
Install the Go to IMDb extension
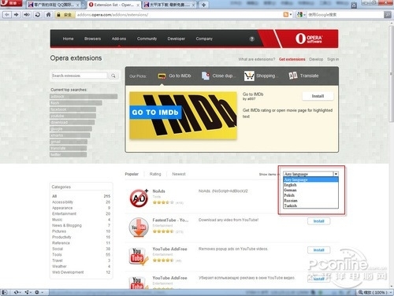tap(318, 96)
